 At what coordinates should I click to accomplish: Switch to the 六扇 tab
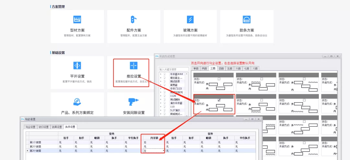[x=238, y=69]
